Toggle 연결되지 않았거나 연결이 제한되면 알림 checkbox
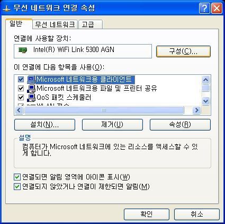Screen dimensions: 225x224 point(17,186)
